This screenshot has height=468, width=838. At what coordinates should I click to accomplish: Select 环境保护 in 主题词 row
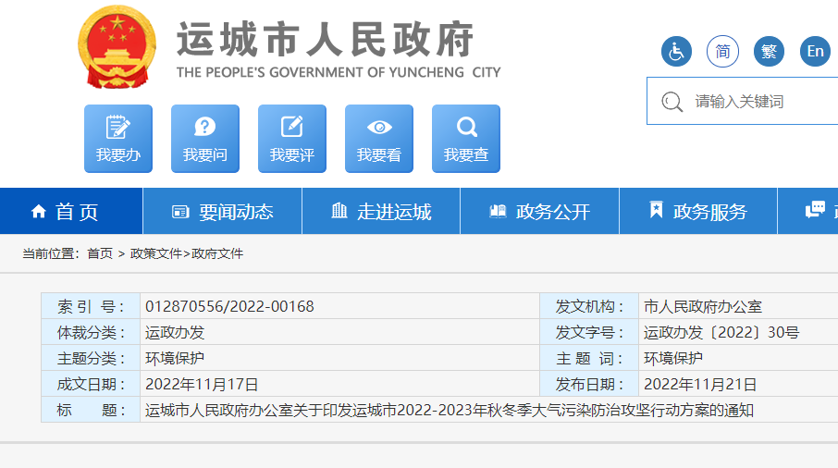coord(673,359)
